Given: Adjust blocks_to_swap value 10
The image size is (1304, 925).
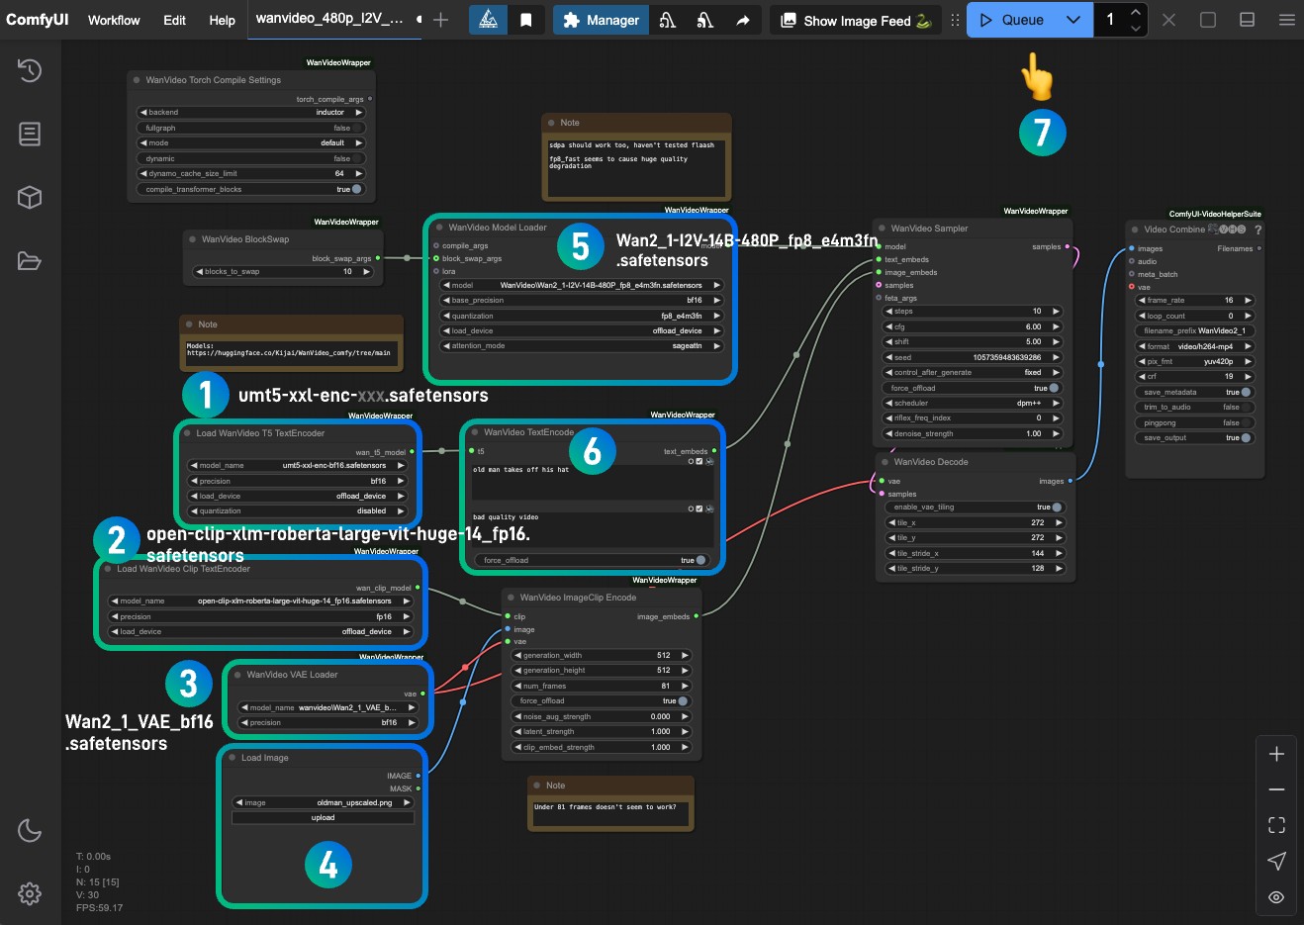Looking at the screenshot, I should [283, 271].
